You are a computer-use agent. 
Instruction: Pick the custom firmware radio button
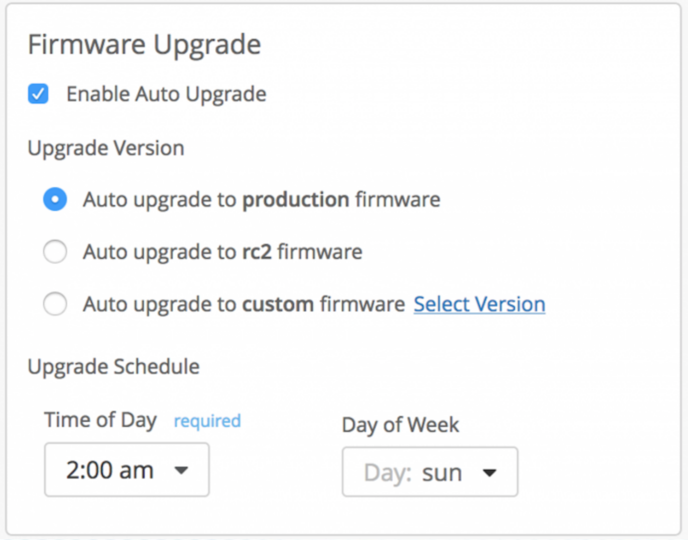55,304
